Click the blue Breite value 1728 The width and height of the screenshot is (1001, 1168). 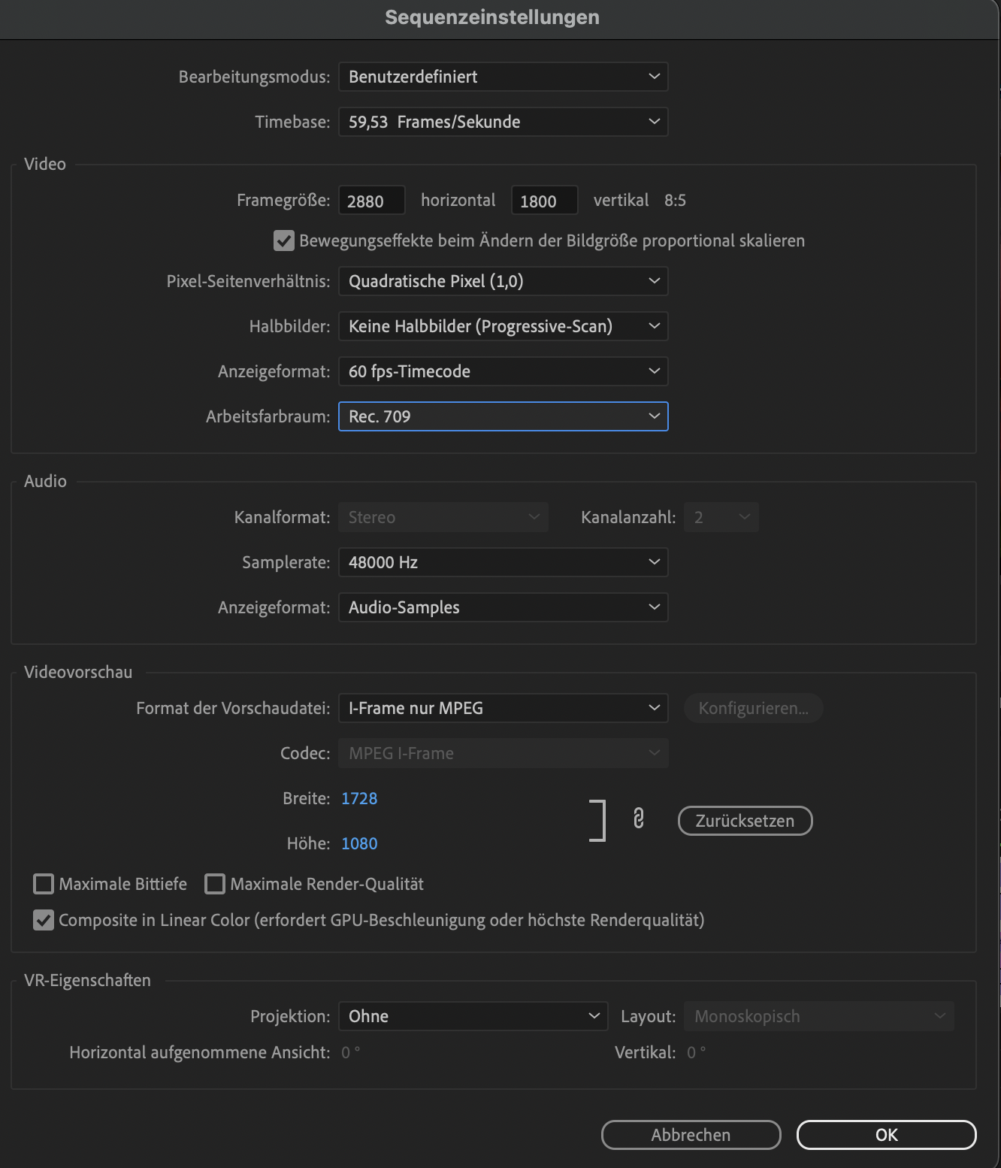click(359, 798)
